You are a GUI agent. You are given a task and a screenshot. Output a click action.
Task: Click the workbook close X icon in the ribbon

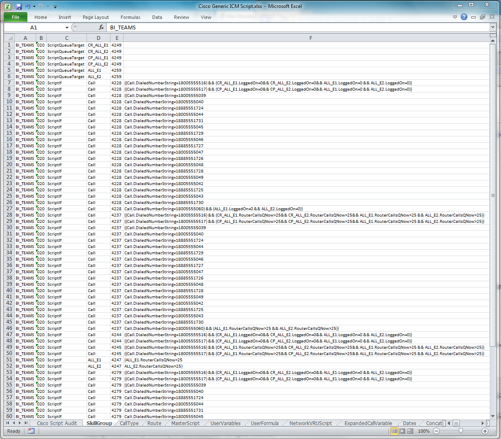(492, 17)
